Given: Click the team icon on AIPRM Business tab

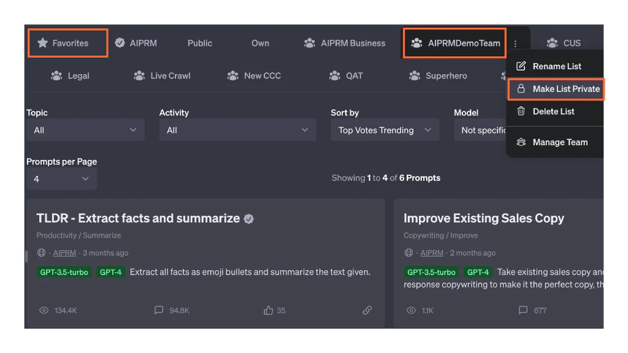Looking at the screenshot, I should 310,43.
